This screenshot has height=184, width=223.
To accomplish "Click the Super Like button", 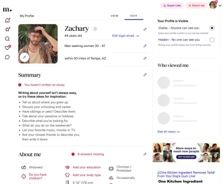I will click(172, 6).
